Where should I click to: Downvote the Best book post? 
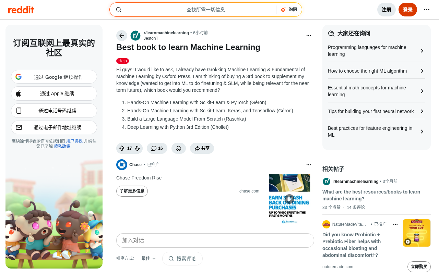click(137, 148)
